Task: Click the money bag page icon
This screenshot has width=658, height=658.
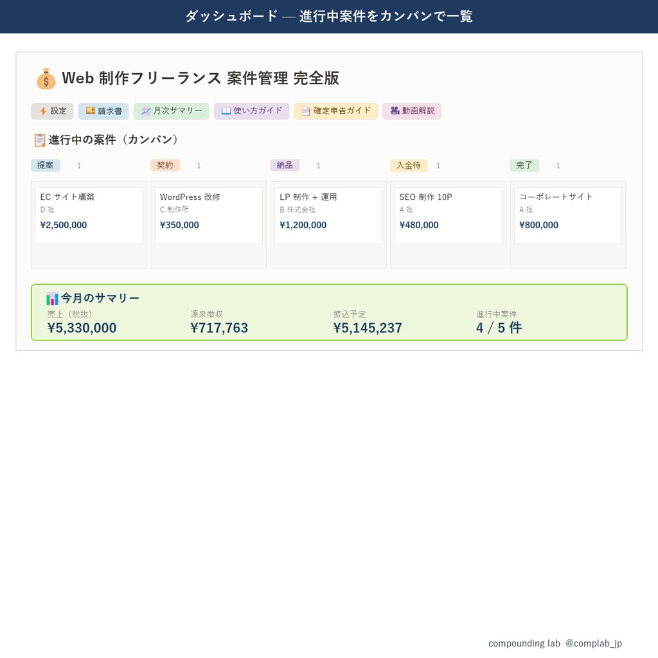Action: [x=46, y=78]
